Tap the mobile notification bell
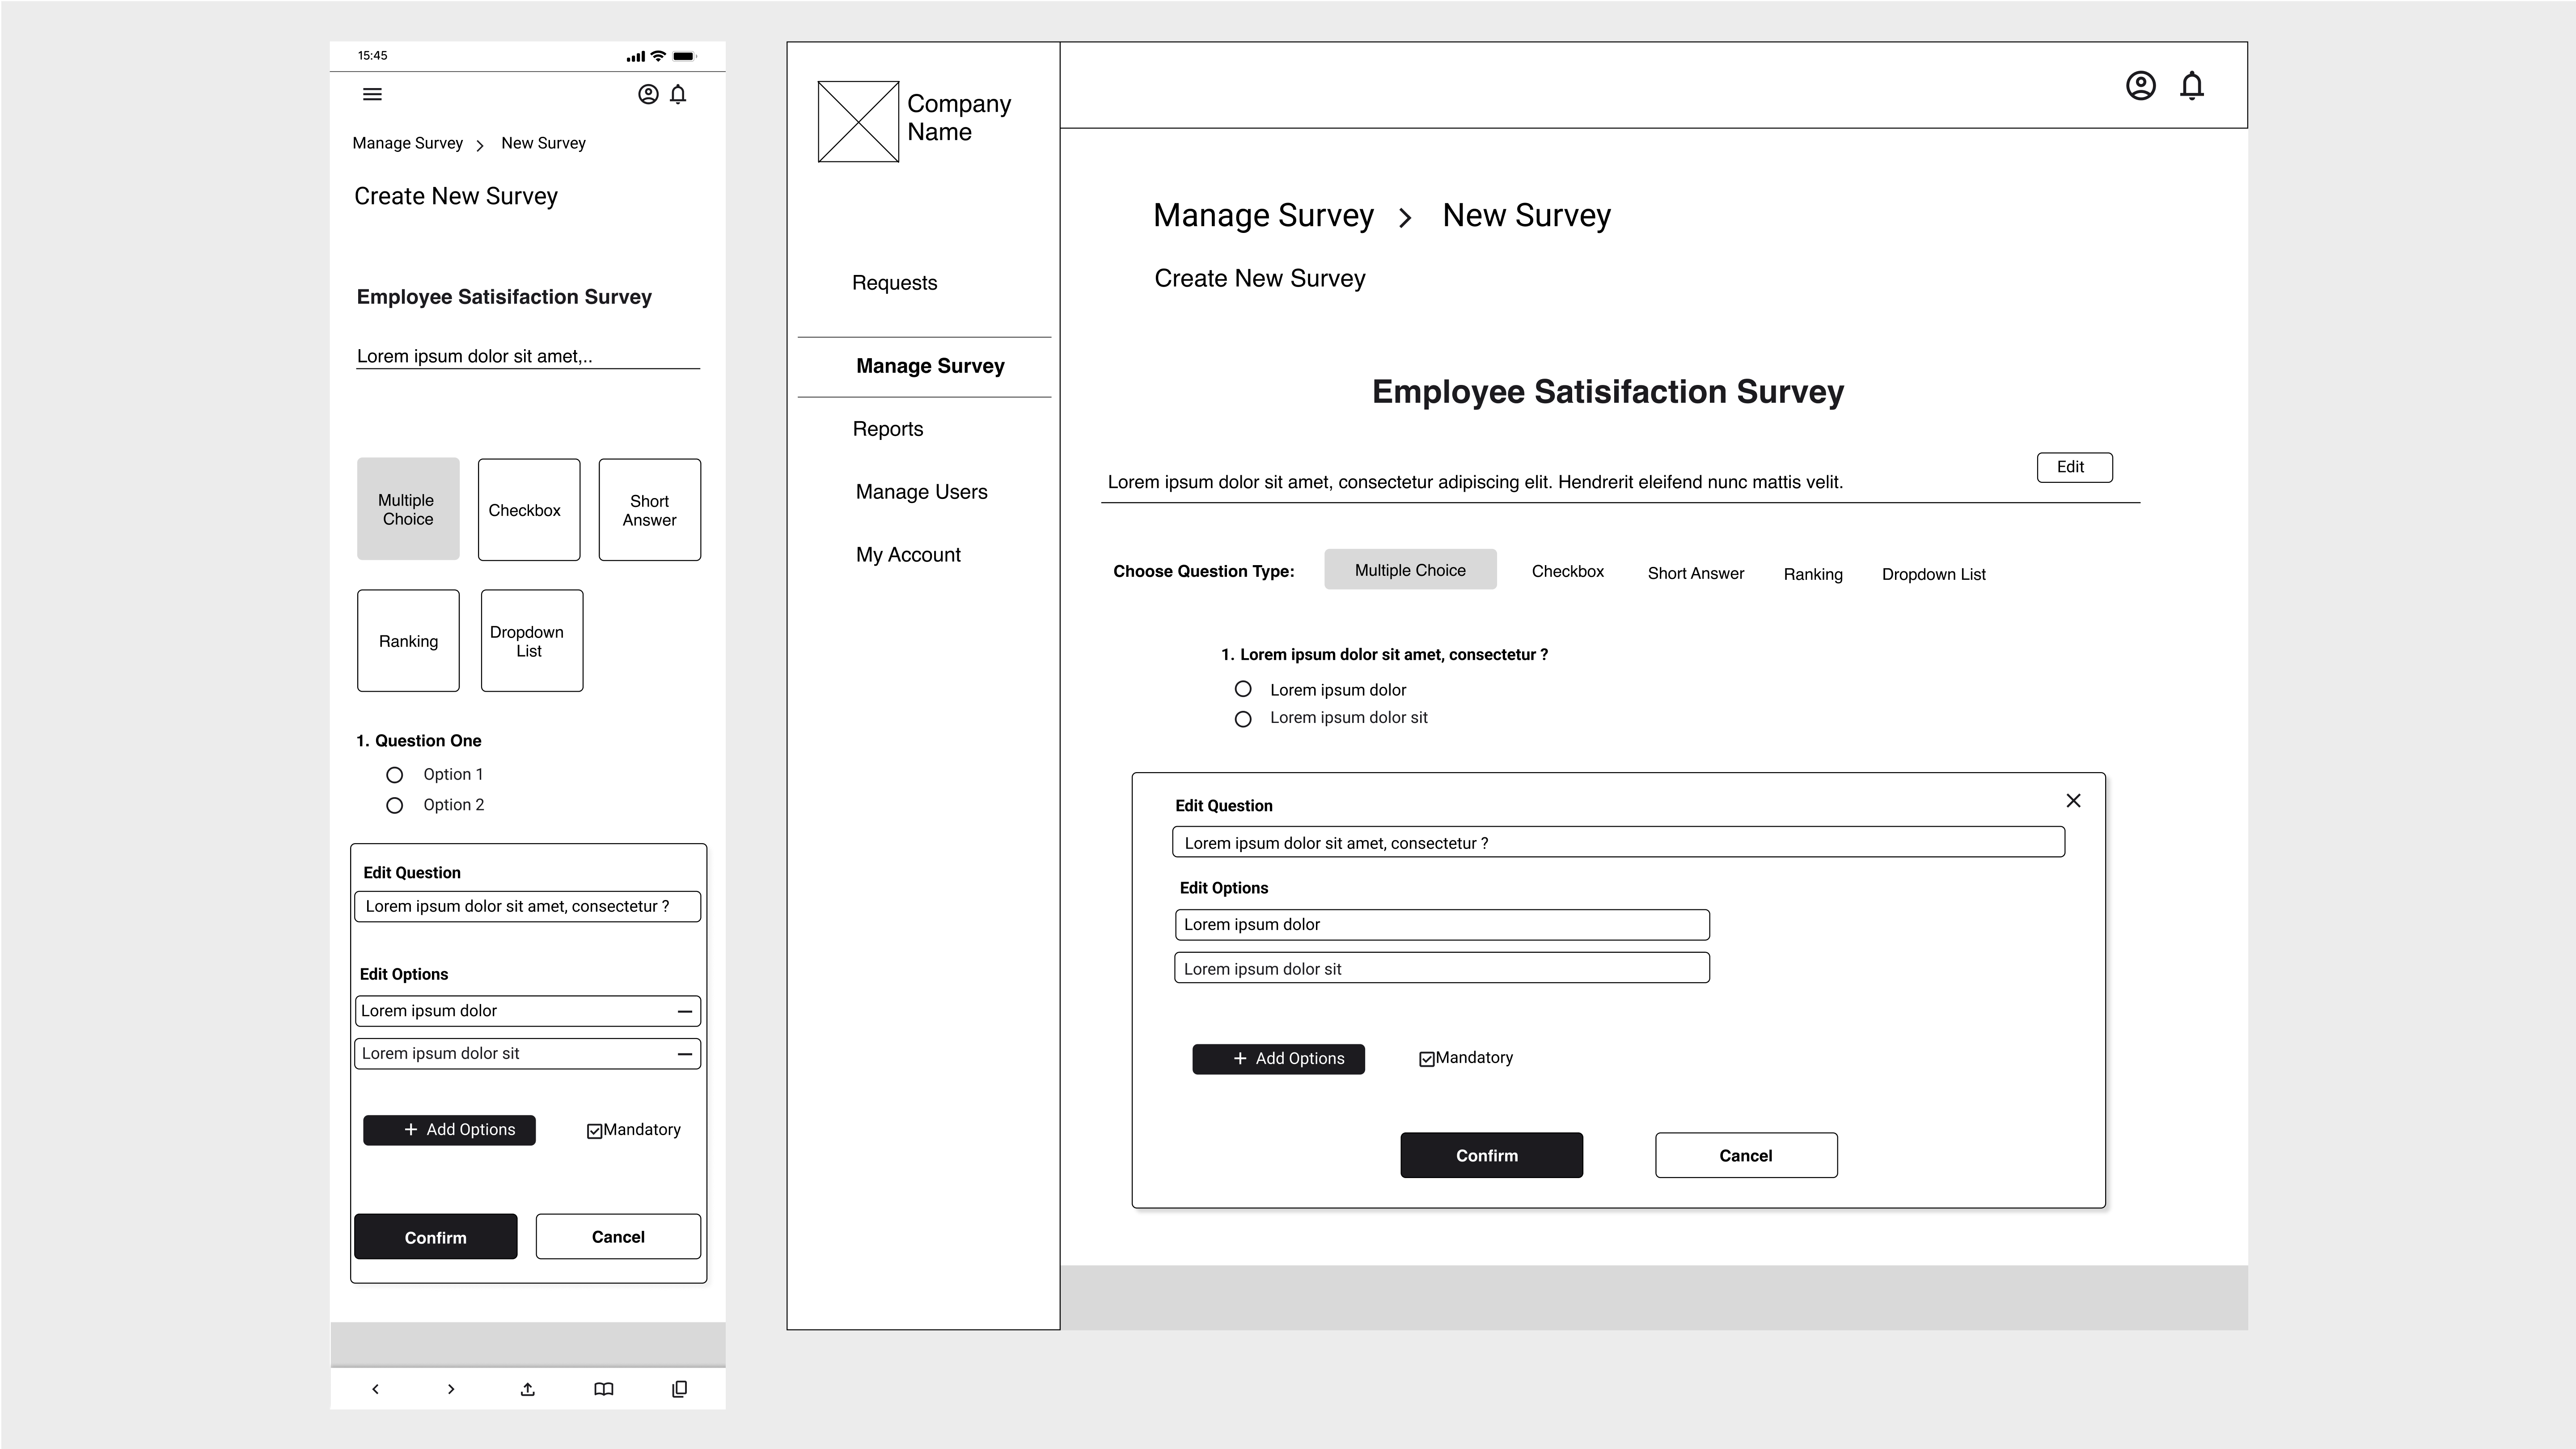2576x1449 pixels. pos(678,94)
